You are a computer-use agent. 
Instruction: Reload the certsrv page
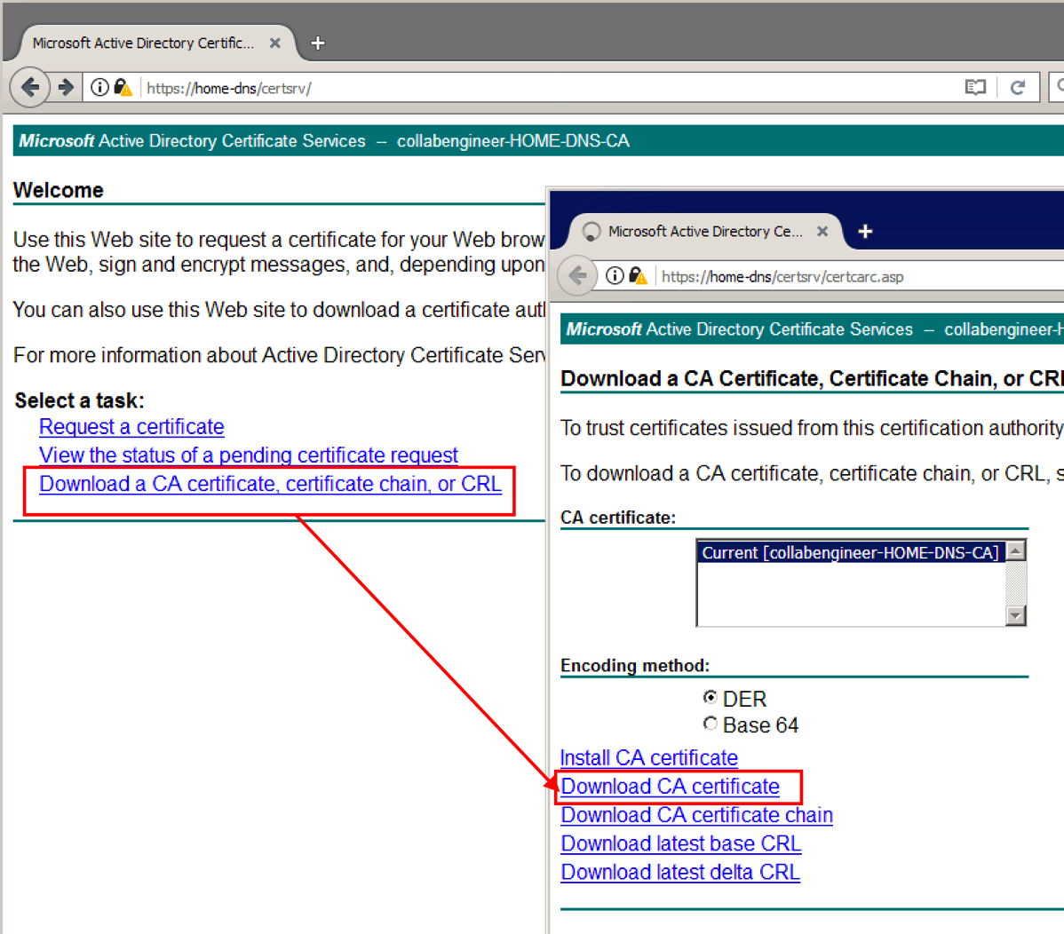[1018, 87]
